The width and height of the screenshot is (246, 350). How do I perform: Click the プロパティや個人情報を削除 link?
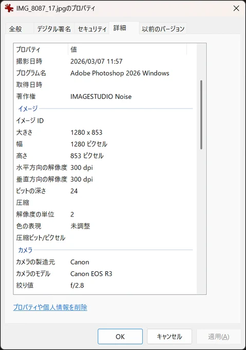click(x=50, y=307)
